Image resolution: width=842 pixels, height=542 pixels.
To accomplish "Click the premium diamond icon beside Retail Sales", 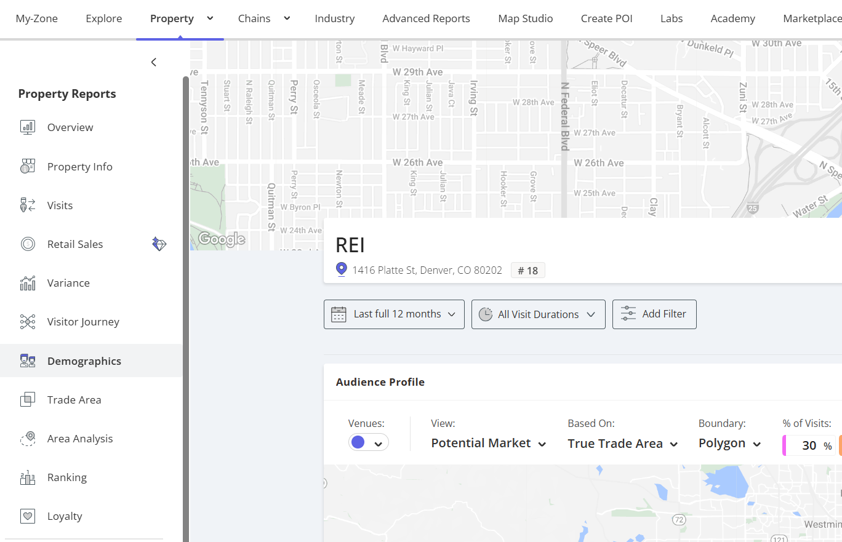I will pyautogui.click(x=159, y=244).
